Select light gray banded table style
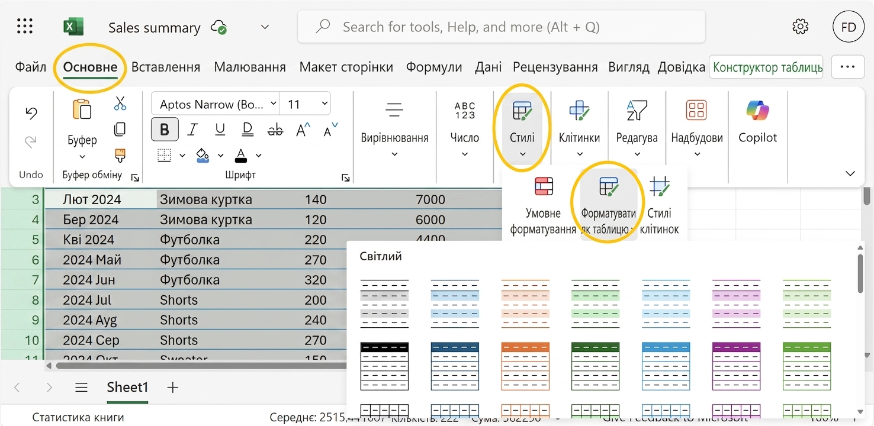 (384, 304)
